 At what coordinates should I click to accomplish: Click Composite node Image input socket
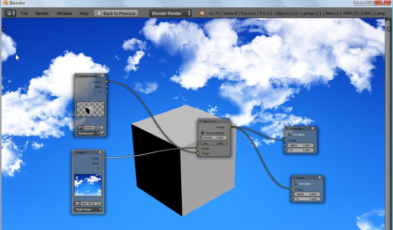(x=285, y=140)
